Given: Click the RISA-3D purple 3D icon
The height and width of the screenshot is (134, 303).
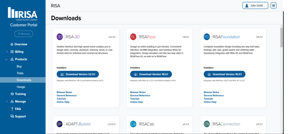Looking at the screenshot, I should pos(60,37).
